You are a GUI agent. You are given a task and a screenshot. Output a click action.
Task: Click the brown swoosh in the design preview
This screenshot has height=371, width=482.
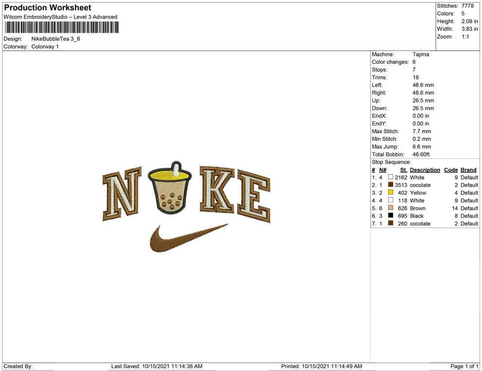(188, 238)
